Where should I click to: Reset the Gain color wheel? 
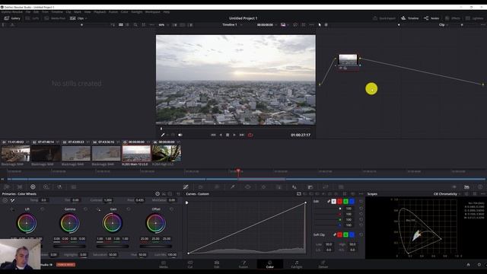coord(129,209)
